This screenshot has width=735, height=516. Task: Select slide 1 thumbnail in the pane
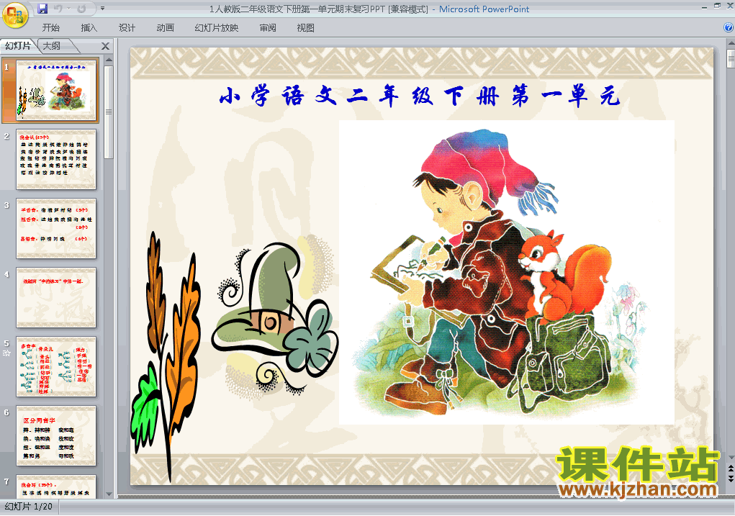click(56, 90)
